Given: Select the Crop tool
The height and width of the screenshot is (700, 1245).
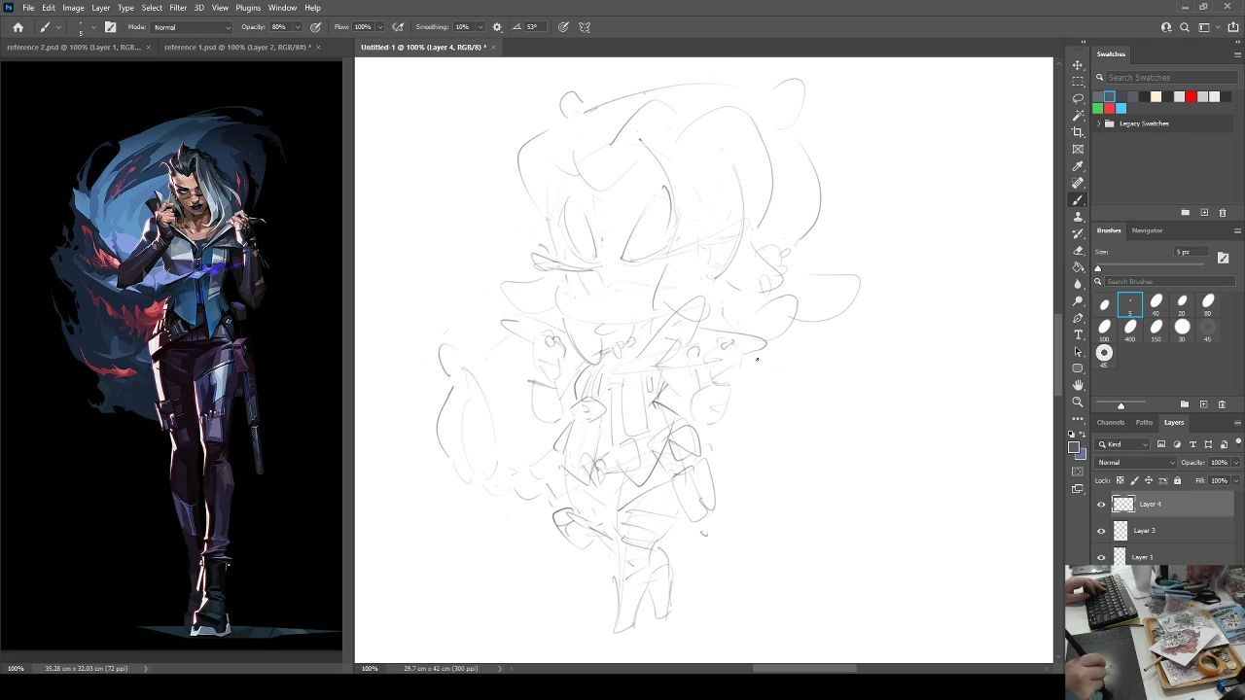Looking at the screenshot, I should 1078,132.
